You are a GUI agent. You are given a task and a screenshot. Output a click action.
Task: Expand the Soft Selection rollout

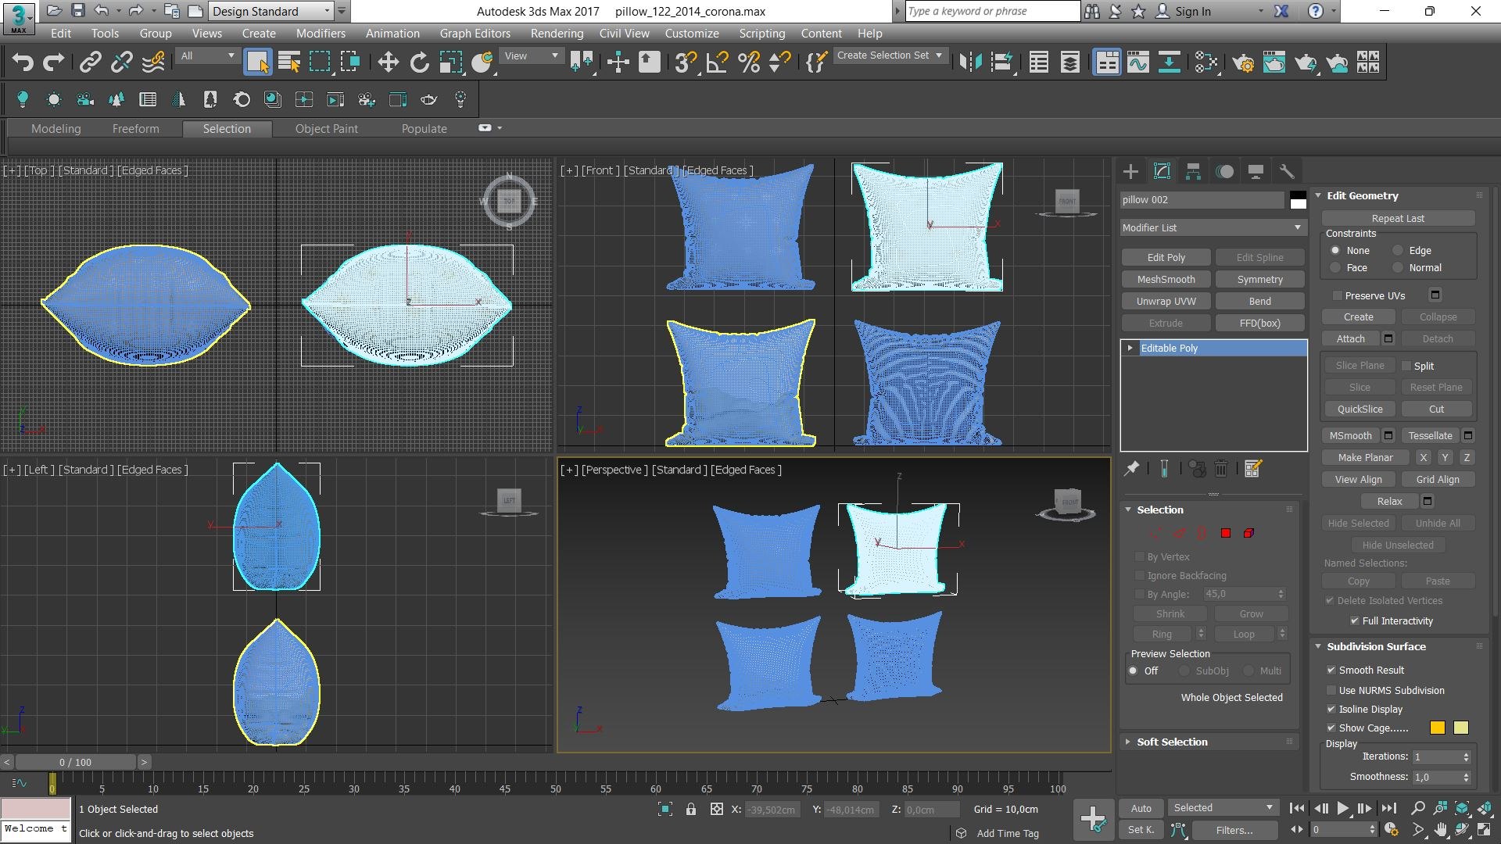coord(1171,742)
